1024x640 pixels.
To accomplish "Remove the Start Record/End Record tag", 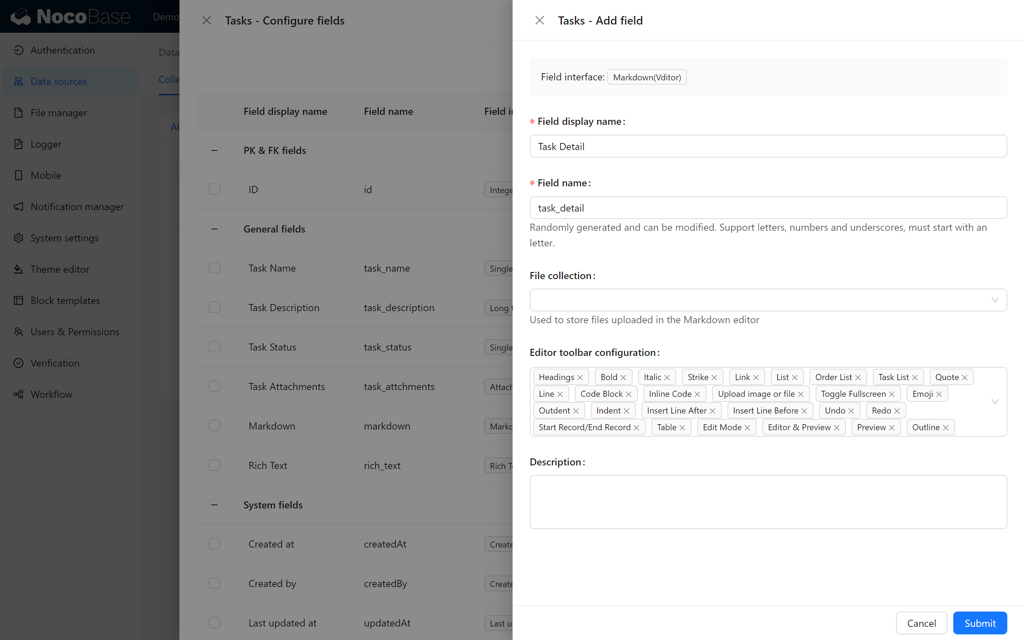I will click(636, 427).
